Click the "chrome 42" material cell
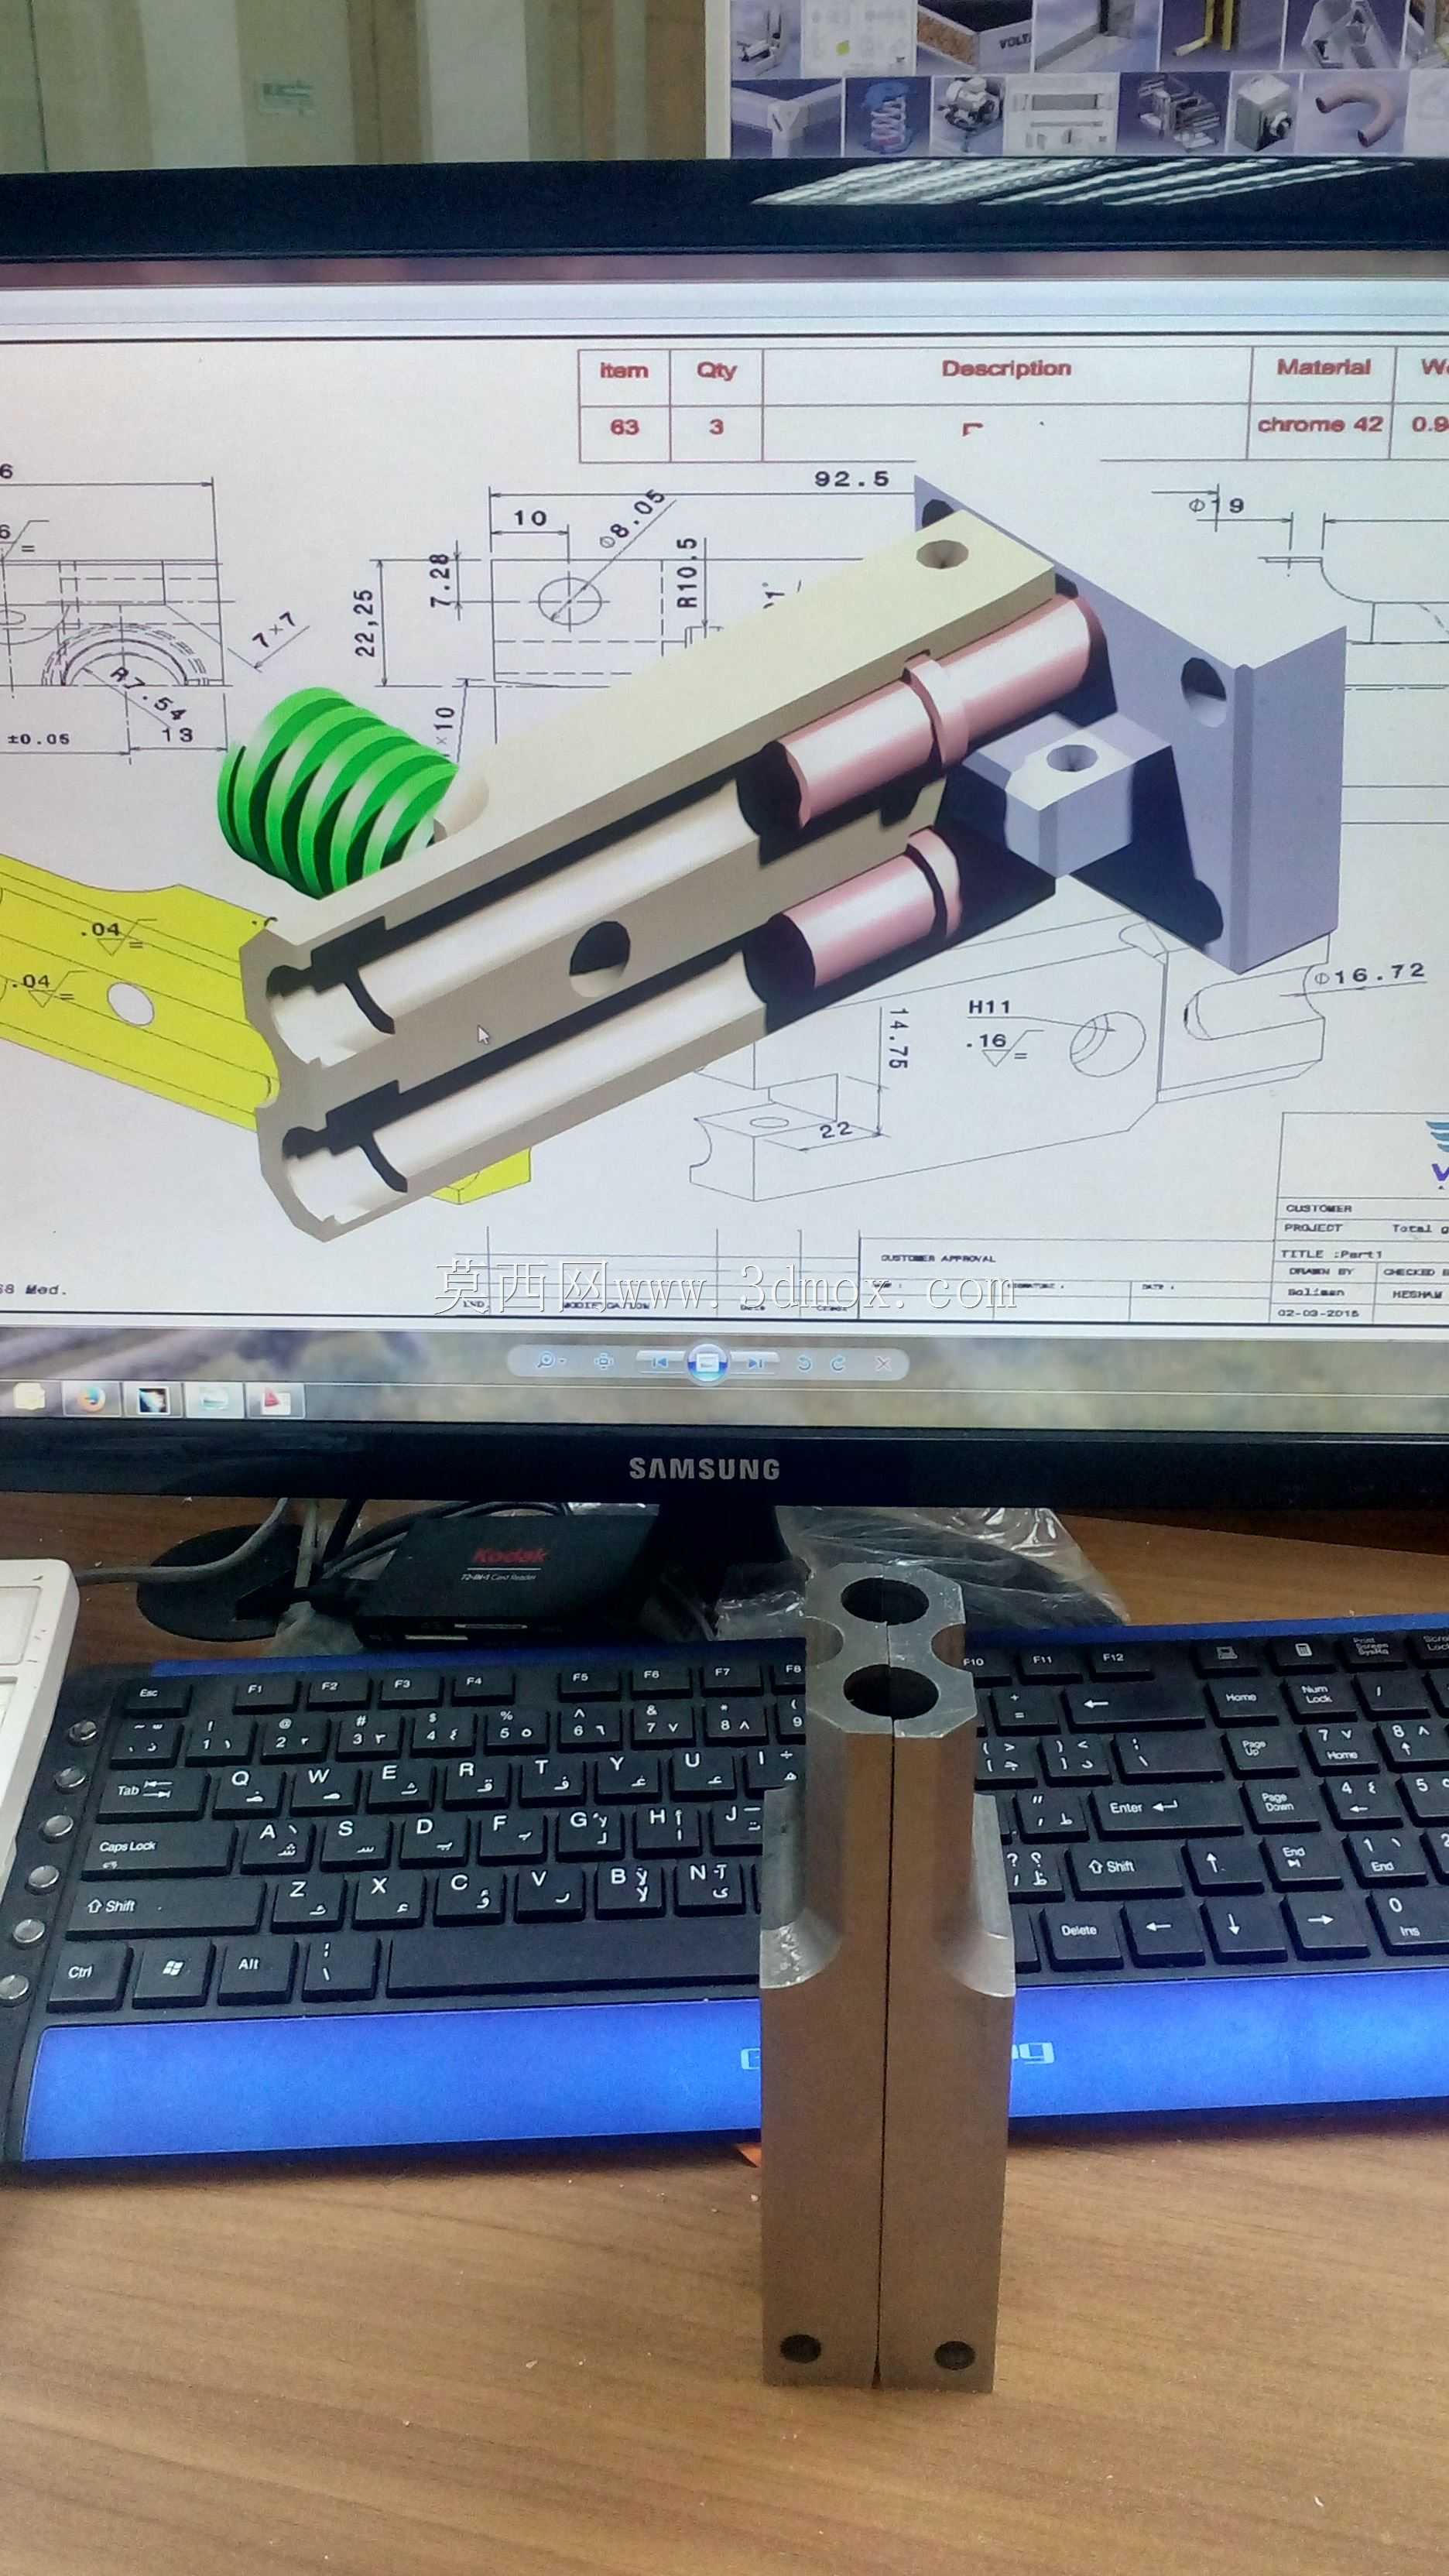This screenshot has width=1449, height=2576. point(1320,424)
